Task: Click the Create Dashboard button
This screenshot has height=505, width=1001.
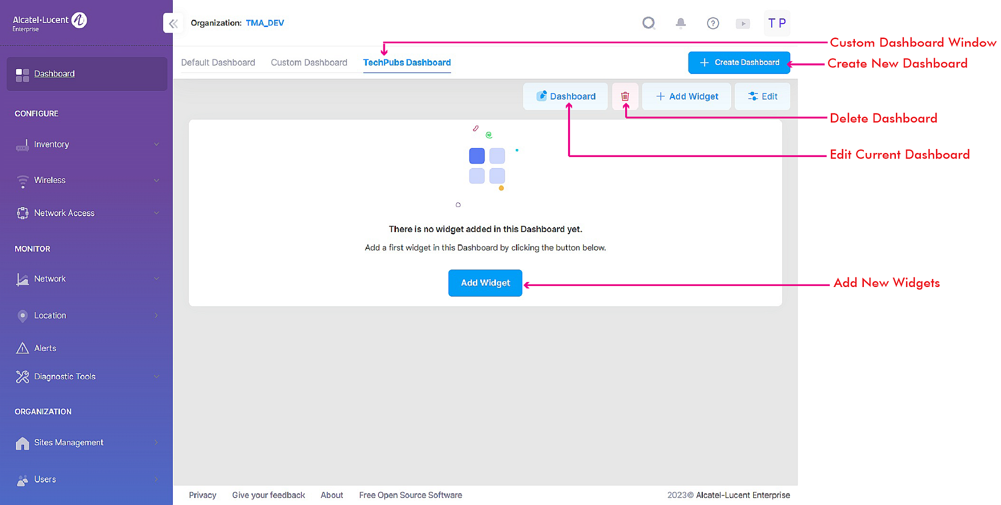Action: [739, 62]
